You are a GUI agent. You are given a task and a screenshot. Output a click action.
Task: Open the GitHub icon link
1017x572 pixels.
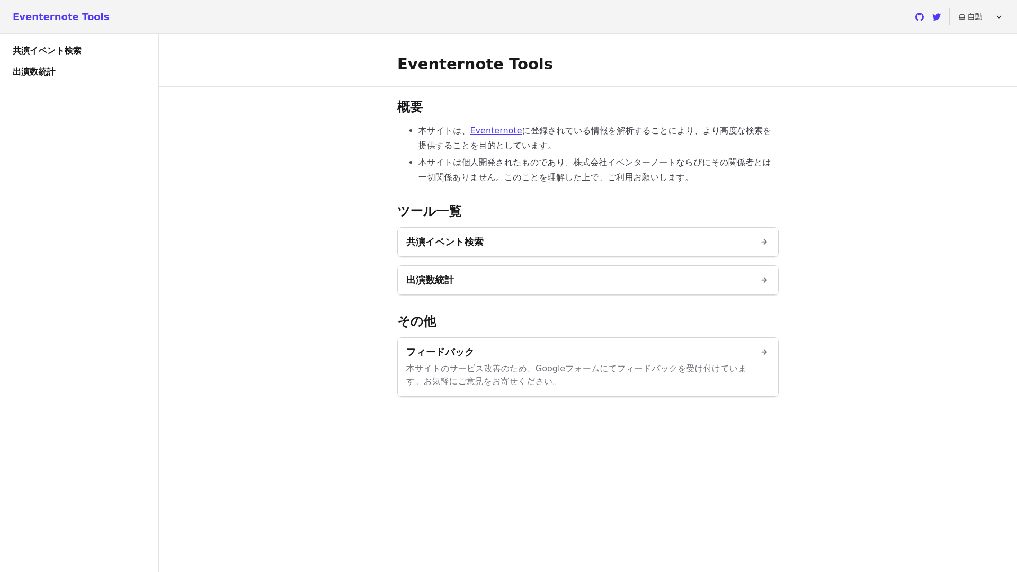[920, 17]
